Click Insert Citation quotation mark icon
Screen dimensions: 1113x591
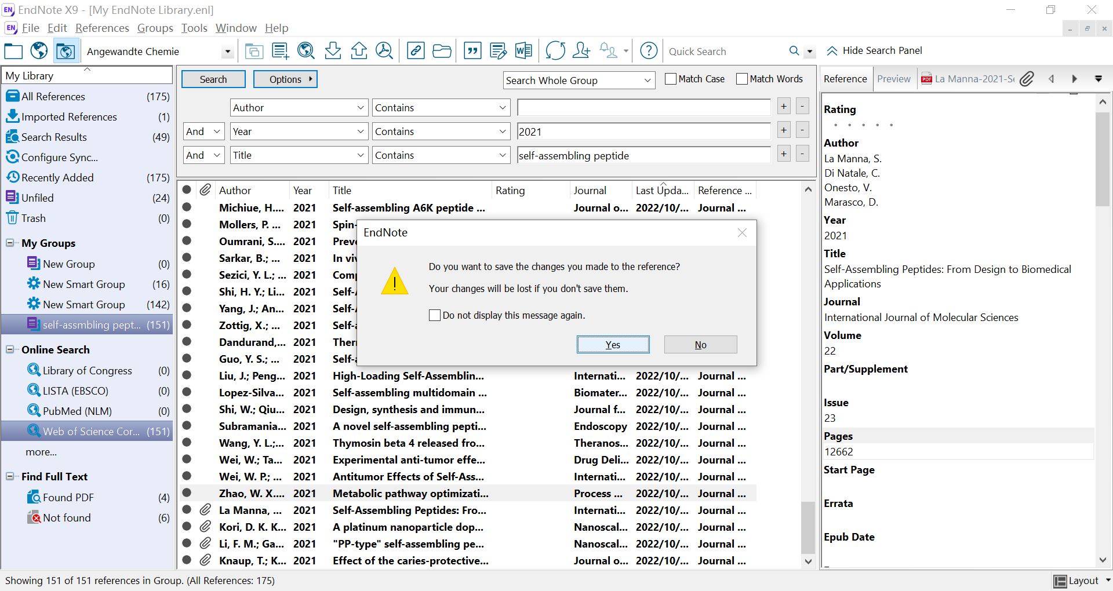[472, 51]
